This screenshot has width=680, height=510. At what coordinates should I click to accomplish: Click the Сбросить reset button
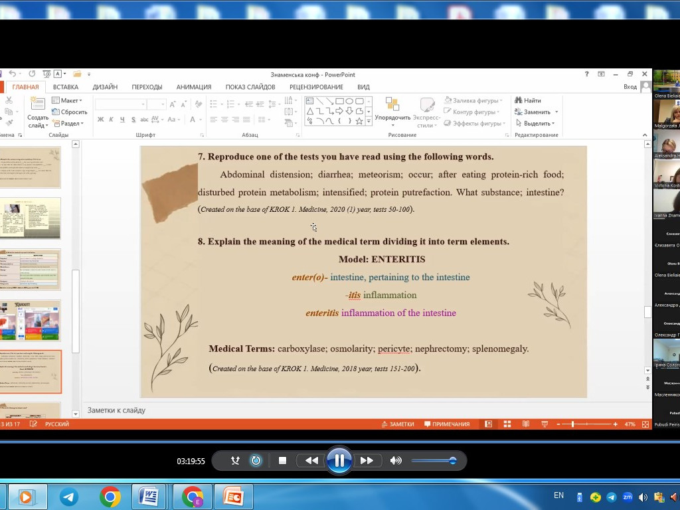point(69,112)
